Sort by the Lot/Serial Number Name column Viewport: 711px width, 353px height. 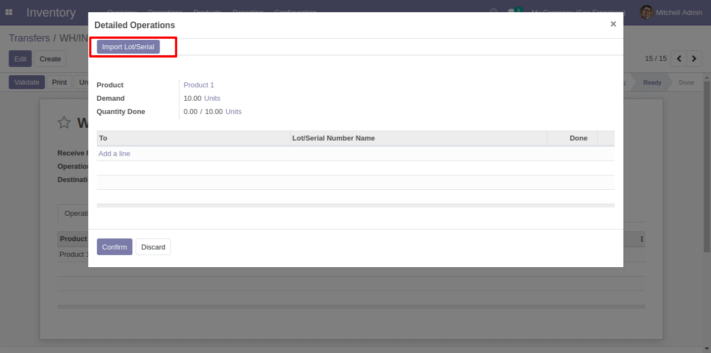coord(333,138)
